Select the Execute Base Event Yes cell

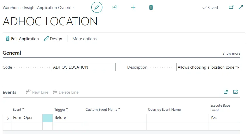click(x=224, y=118)
